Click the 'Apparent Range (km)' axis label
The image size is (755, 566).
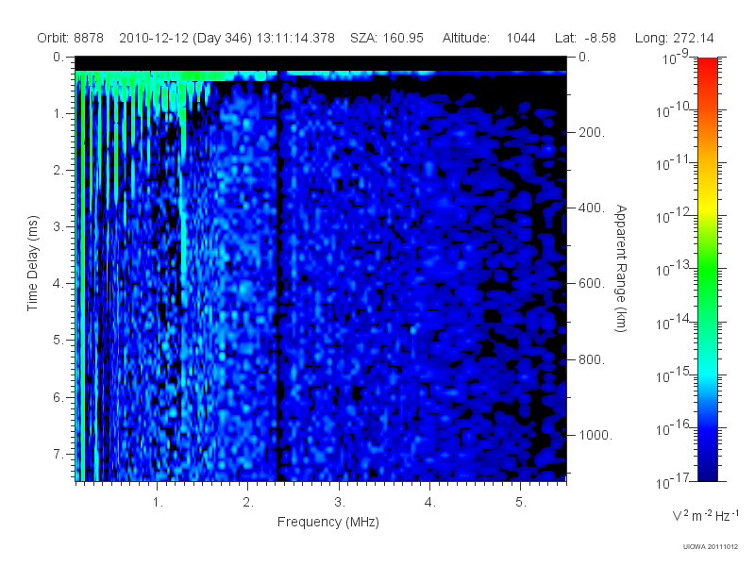click(x=621, y=268)
